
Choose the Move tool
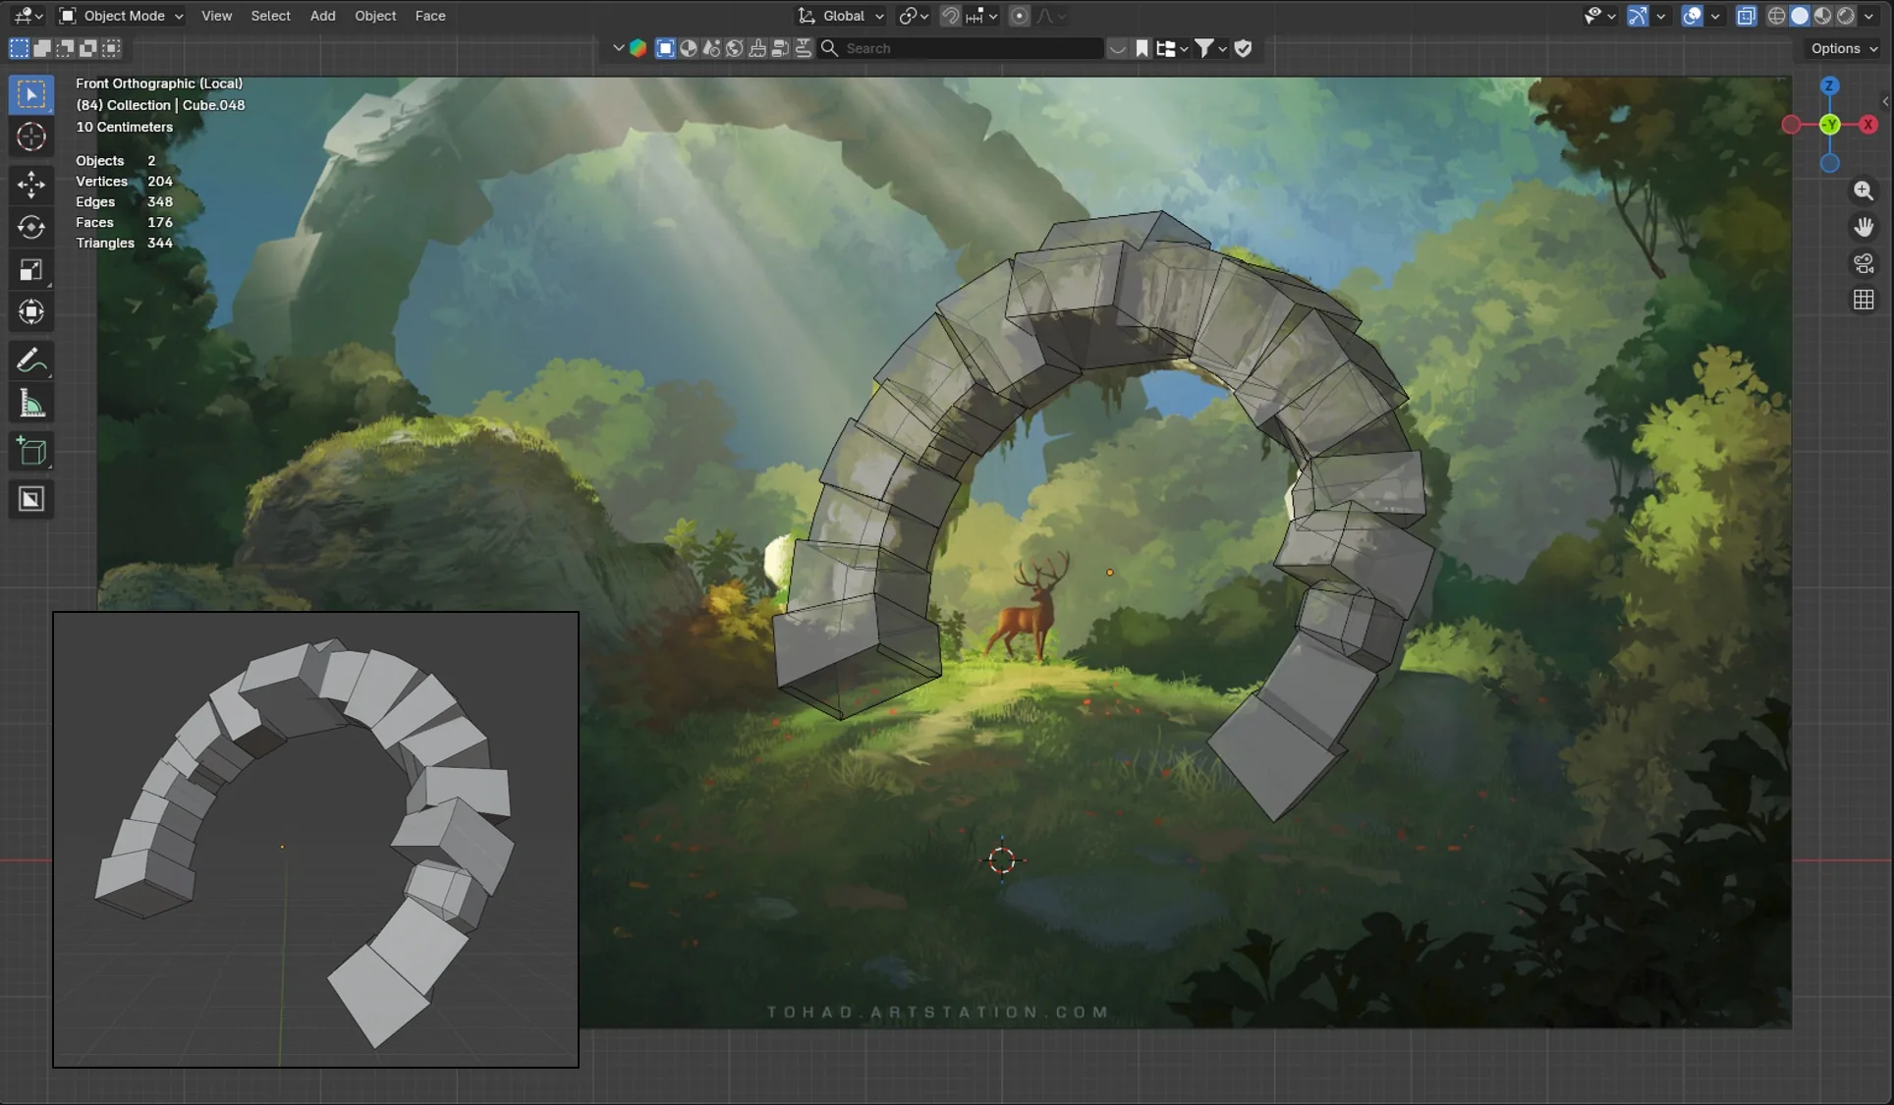(31, 184)
